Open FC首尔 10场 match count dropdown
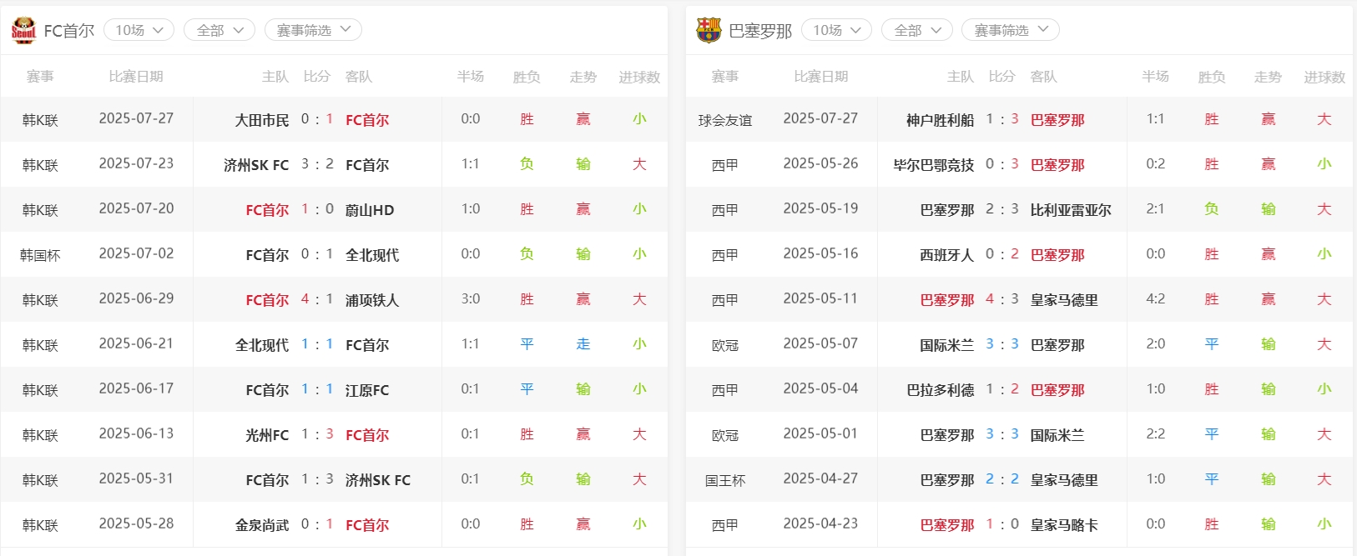 pos(139,30)
